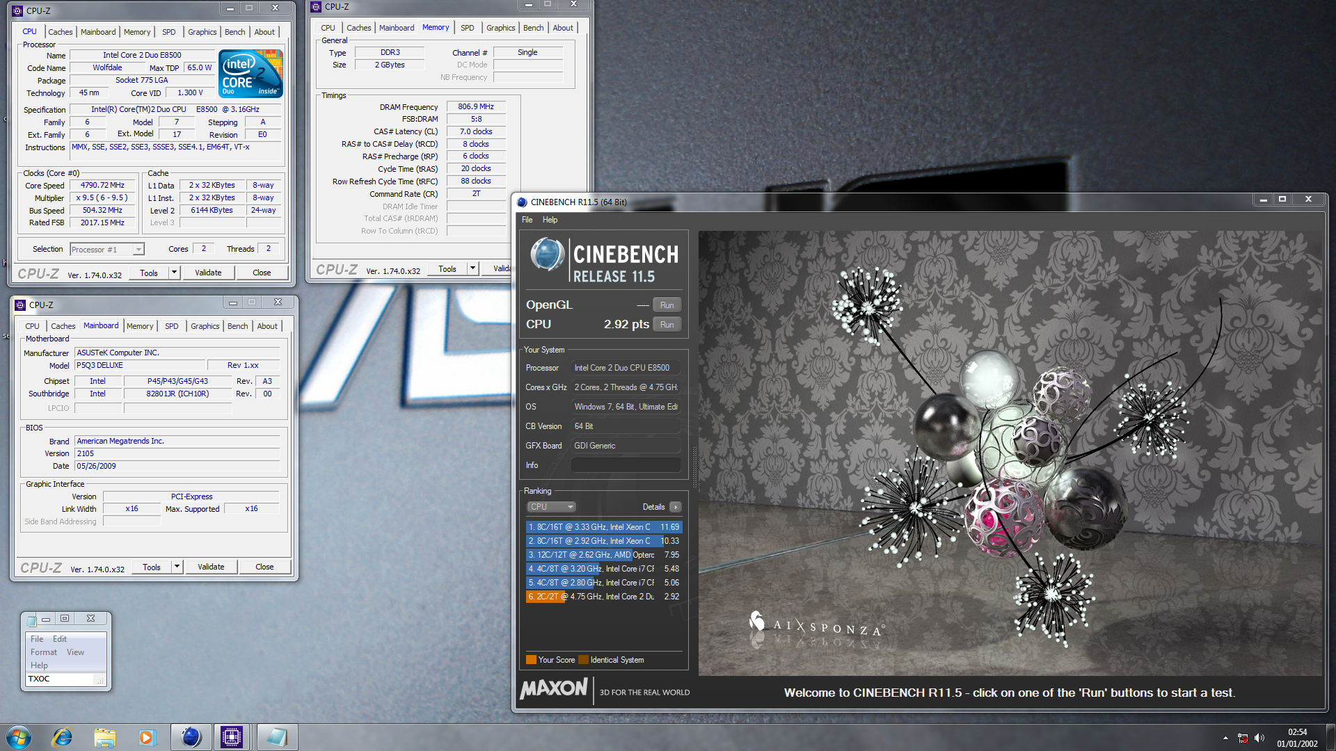Expand Tools dropdown arrow in Memory window
This screenshot has height=751, width=1336.
click(x=472, y=268)
